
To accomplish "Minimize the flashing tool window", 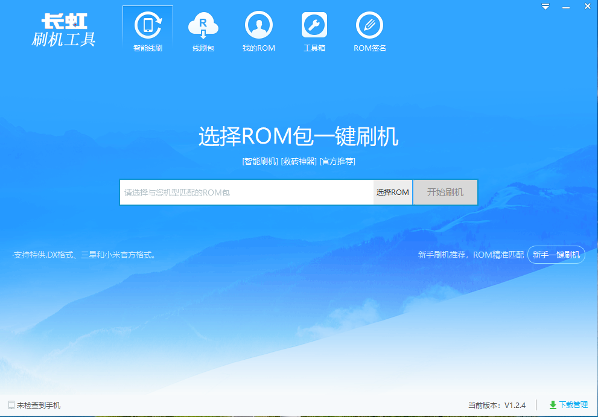I will (566, 7).
